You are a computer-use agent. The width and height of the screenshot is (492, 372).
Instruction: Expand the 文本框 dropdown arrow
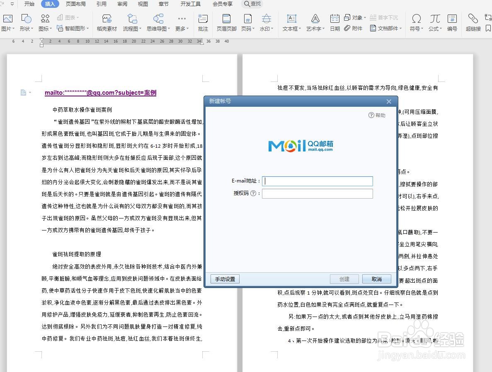[x=300, y=29]
